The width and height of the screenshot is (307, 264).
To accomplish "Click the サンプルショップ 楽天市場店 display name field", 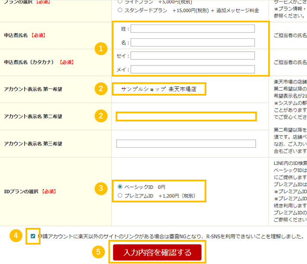I will (x=158, y=89).
